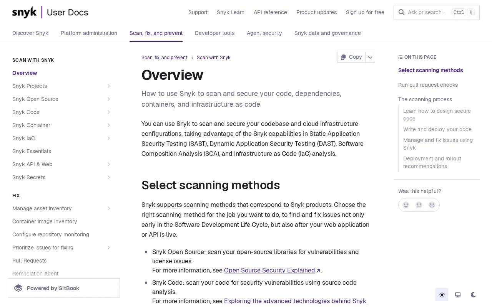Image resolution: width=492 pixels, height=307 pixels.
Task: Click the search magnifier icon
Action: coord(401,12)
